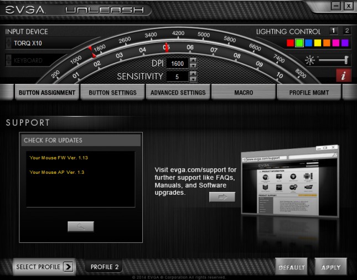Decrease sensitivity with down arrow

pyautogui.click(x=193, y=79)
